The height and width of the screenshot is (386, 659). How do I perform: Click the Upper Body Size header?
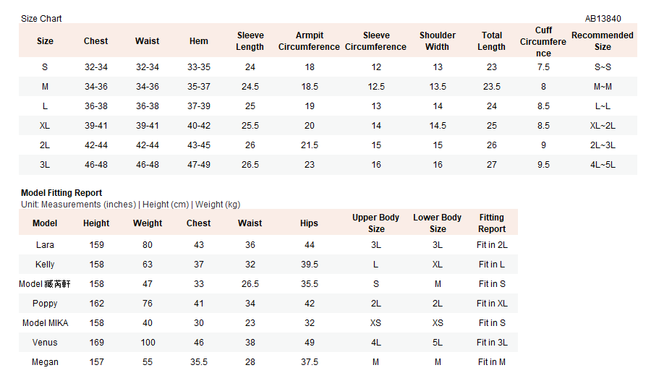click(x=375, y=223)
